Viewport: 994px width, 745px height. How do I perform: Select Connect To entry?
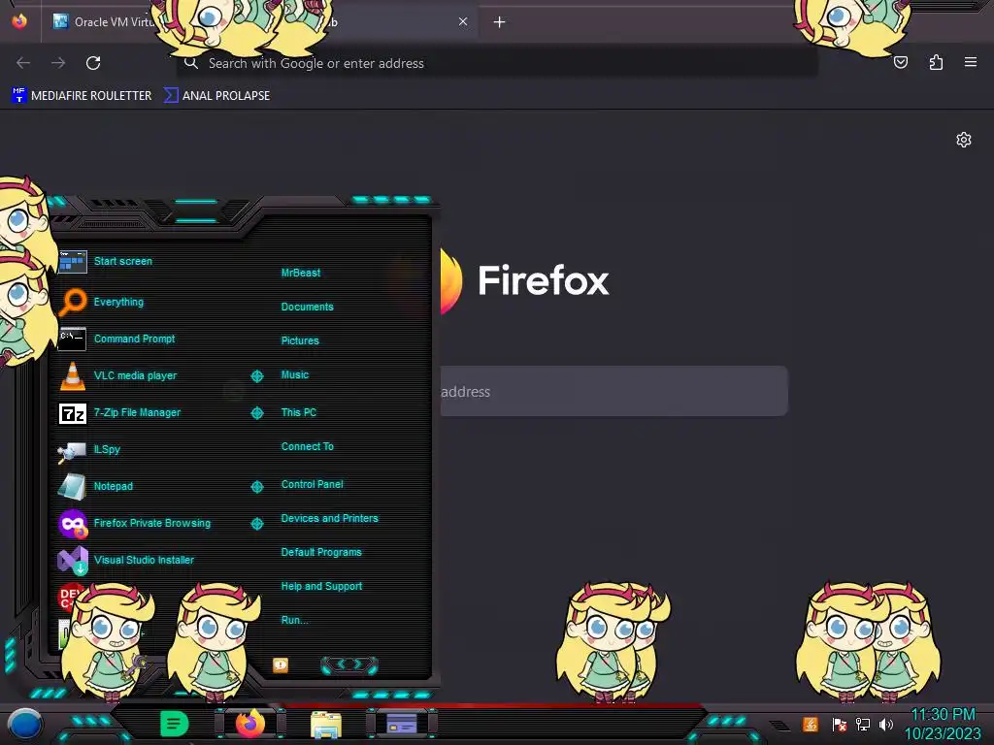307,446
